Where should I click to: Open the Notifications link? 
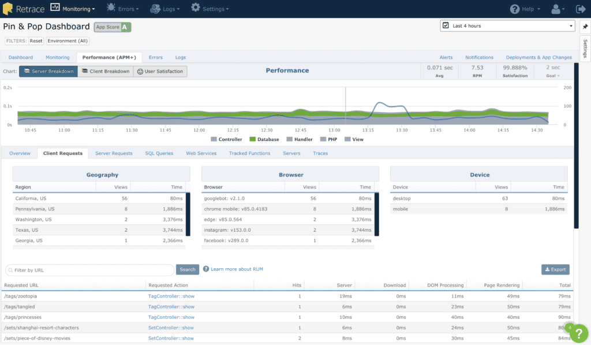[x=479, y=57]
